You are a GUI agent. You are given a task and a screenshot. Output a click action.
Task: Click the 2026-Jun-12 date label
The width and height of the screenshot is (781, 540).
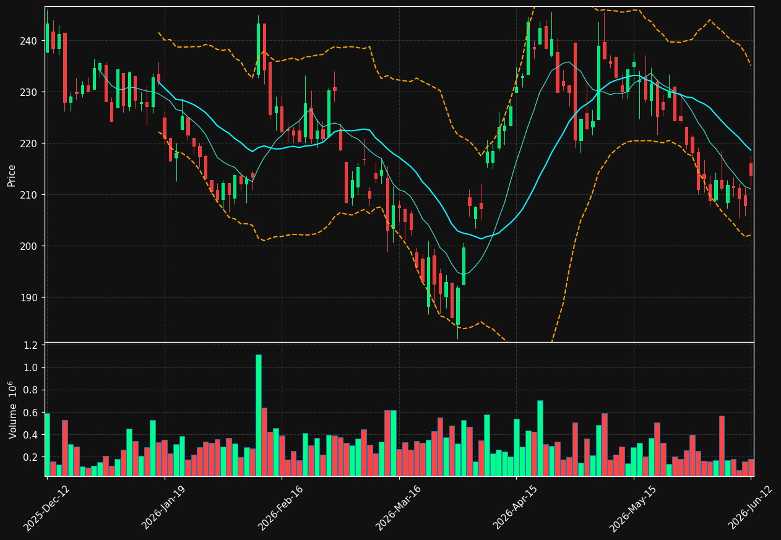click(751, 508)
